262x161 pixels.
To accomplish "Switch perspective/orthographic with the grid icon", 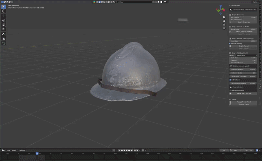I will [224, 28].
